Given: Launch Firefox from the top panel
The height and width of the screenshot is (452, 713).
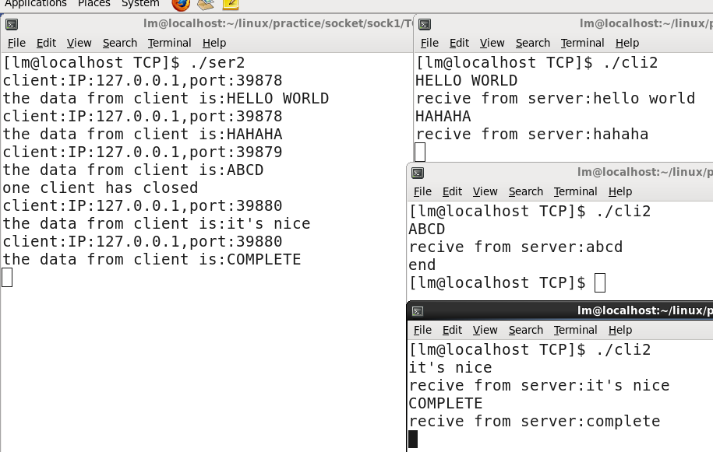Looking at the screenshot, I should [181, 4].
